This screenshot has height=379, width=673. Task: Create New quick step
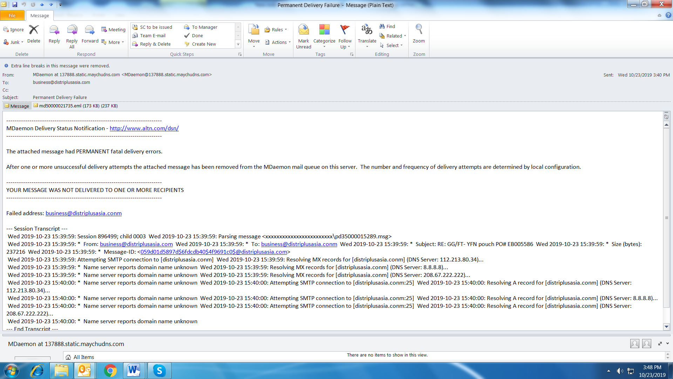tap(200, 44)
